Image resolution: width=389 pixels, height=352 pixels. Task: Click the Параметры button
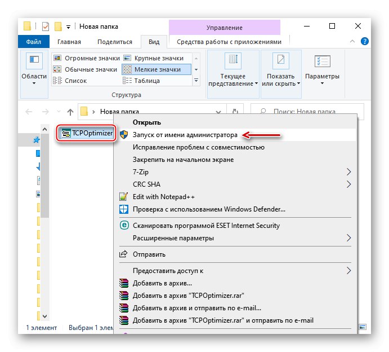point(322,71)
